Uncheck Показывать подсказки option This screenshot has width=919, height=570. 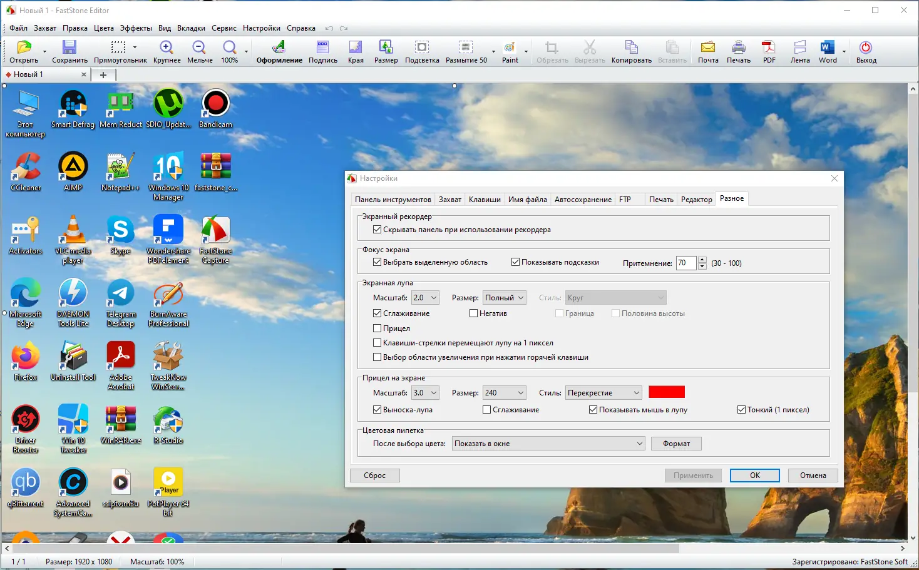515,262
